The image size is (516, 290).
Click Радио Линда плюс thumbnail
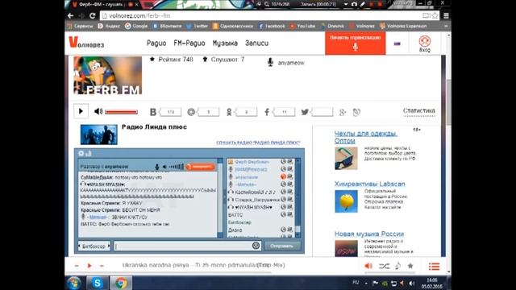coord(98,135)
